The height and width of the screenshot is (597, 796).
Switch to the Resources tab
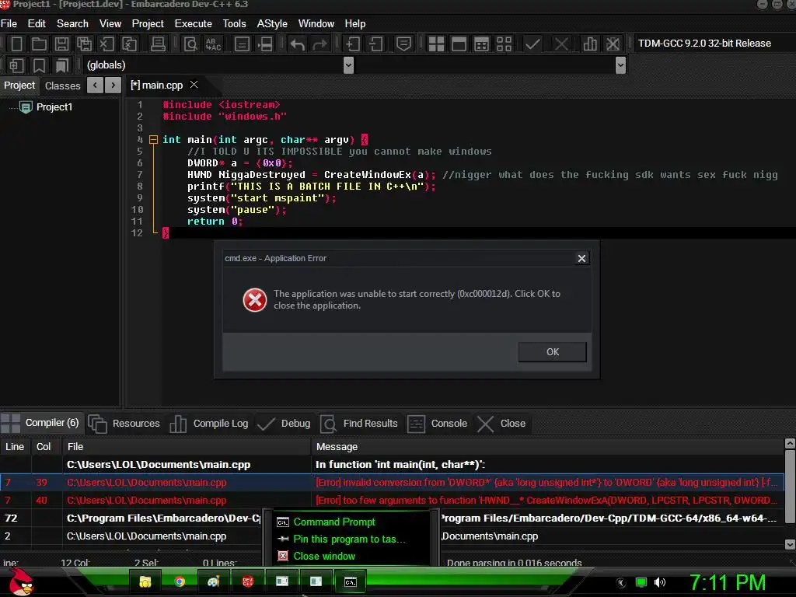125,424
